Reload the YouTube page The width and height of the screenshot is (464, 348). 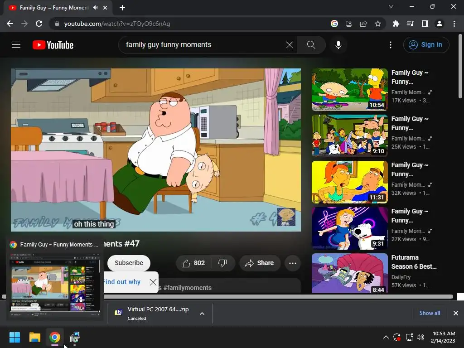pyautogui.click(x=39, y=24)
